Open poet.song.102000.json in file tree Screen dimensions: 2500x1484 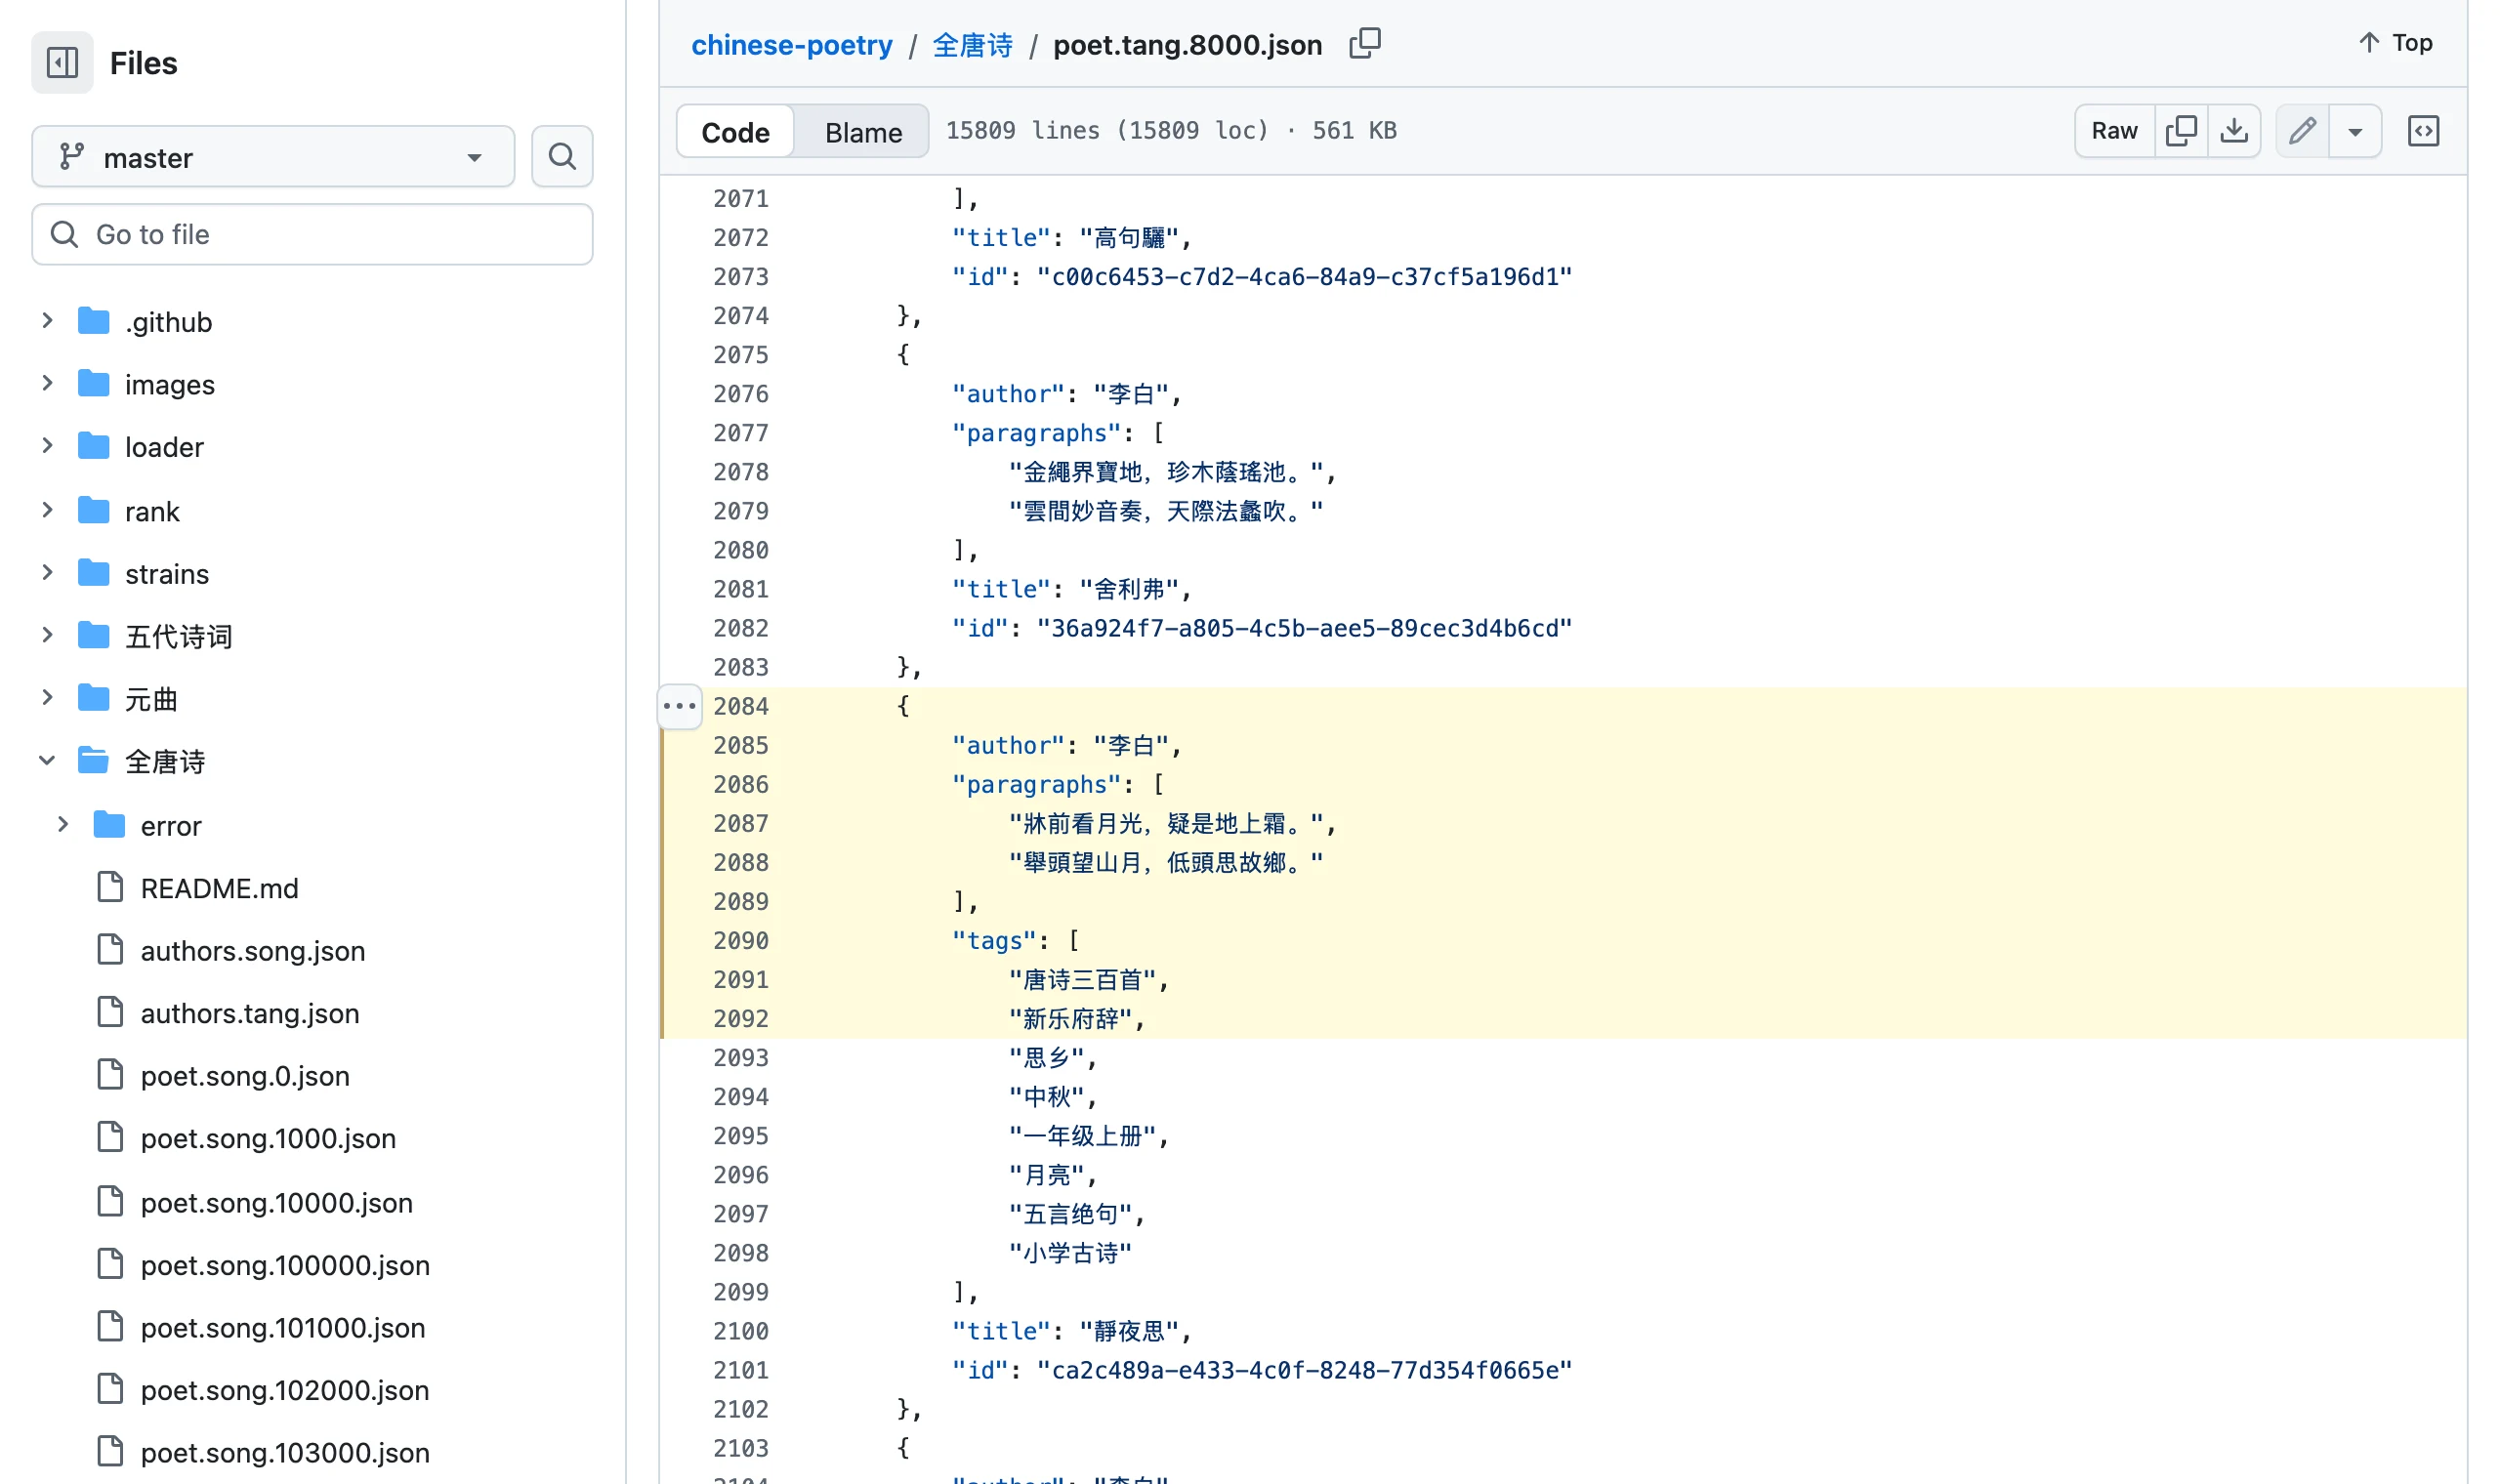[285, 1390]
